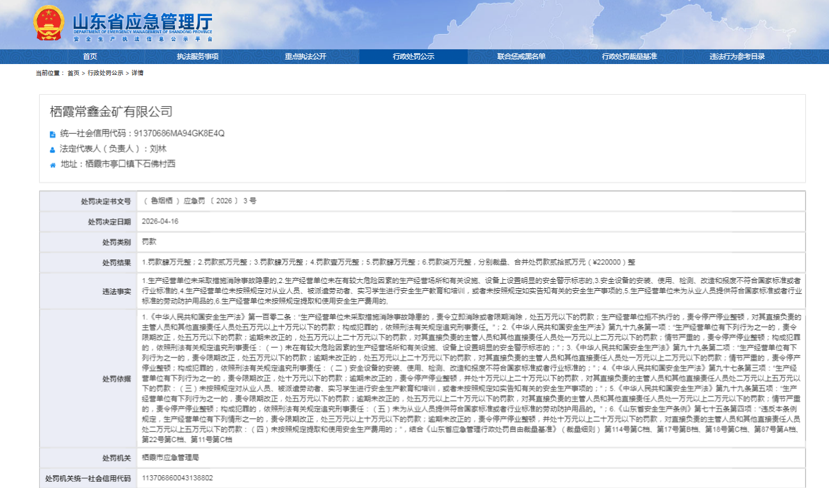
Task: Open the 首页 navigation tab
Action: [90, 56]
